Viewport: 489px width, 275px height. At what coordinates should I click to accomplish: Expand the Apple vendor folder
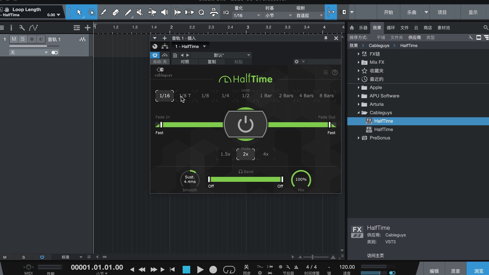[x=358, y=87]
